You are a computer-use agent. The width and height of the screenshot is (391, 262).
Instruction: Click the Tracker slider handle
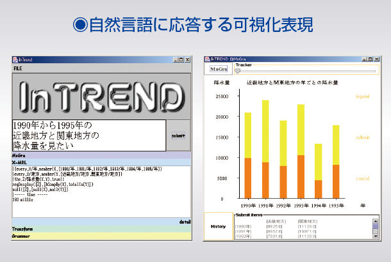tap(238, 71)
